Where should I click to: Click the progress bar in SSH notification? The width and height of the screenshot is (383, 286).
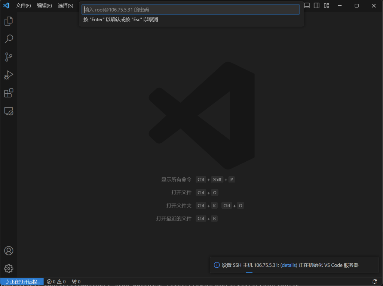click(x=249, y=272)
